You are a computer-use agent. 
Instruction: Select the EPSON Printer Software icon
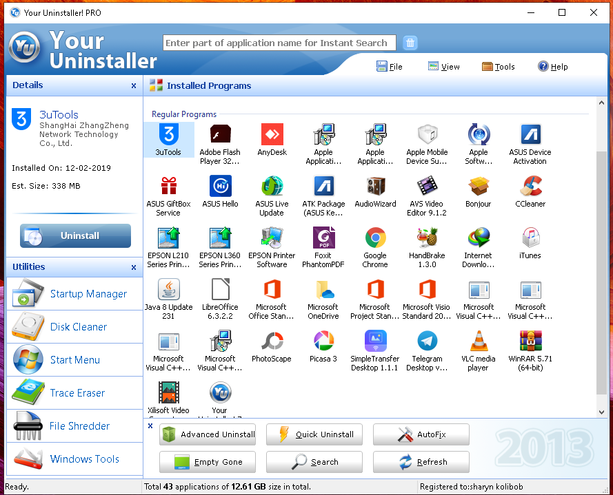point(272,238)
